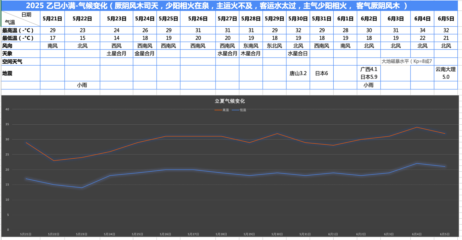Select the 土星合月 cell under 5月23日
Viewport: 462px width, 240px height.
[x=117, y=54]
